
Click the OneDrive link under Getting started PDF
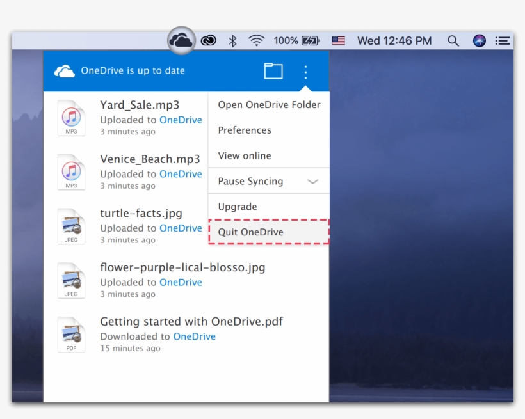(x=195, y=336)
